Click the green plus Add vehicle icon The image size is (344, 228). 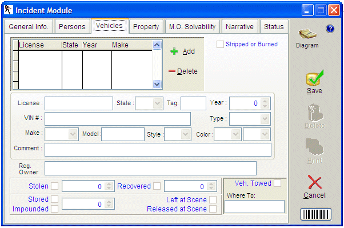coord(174,51)
